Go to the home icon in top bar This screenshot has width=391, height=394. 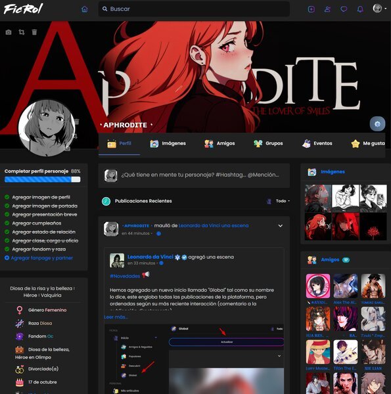point(85,9)
